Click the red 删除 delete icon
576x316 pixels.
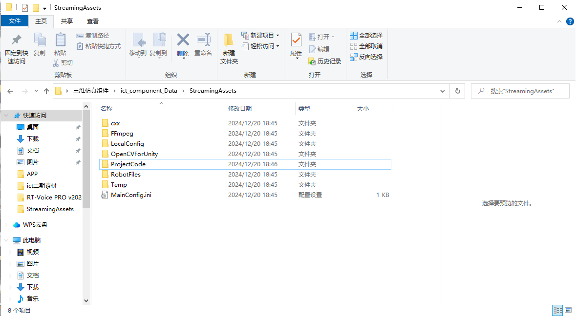[183, 40]
